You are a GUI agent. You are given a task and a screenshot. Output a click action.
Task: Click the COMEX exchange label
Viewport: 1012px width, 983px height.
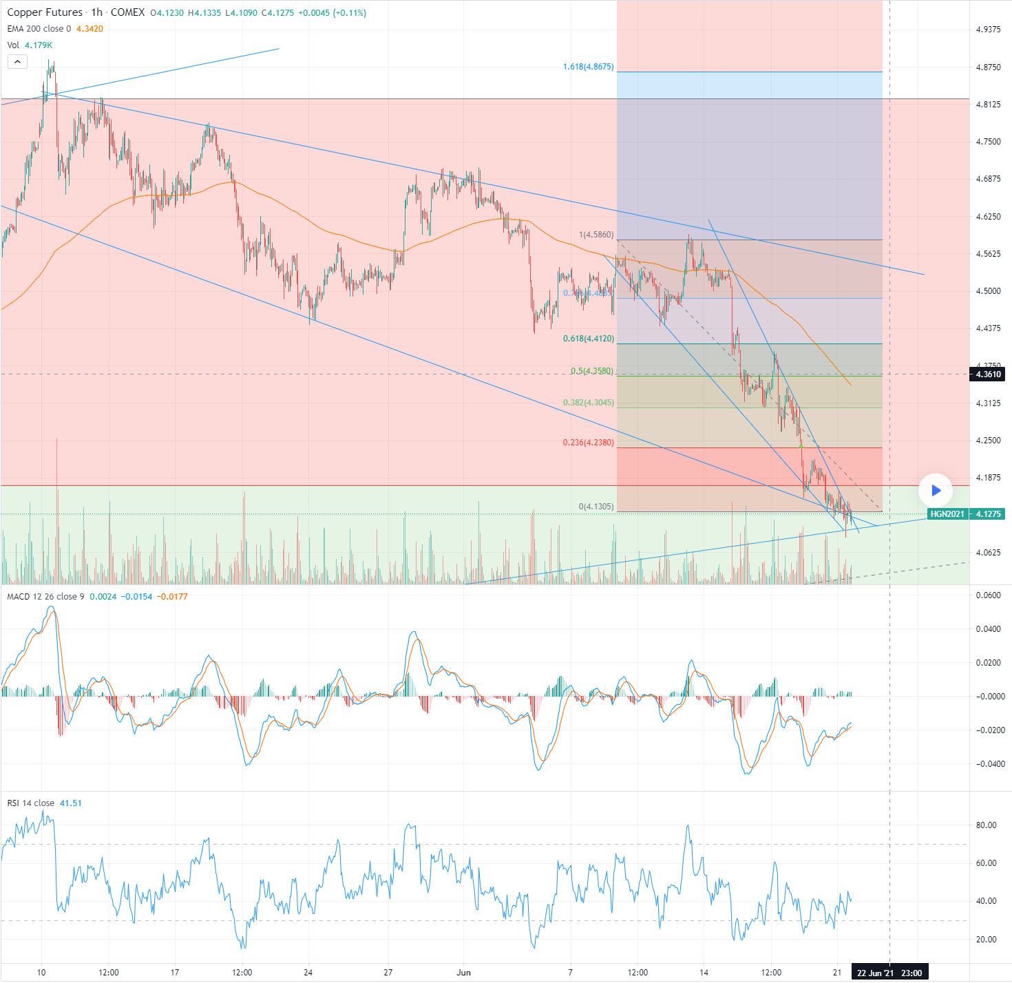point(128,12)
